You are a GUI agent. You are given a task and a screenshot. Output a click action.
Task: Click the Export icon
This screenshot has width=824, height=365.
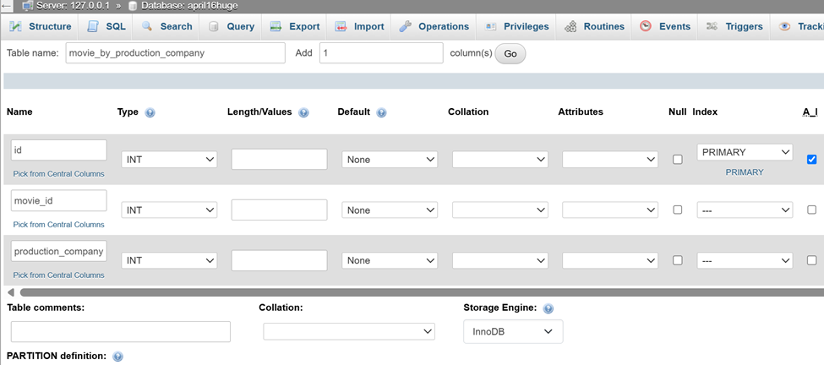pyautogui.click(x=276, y=26)
